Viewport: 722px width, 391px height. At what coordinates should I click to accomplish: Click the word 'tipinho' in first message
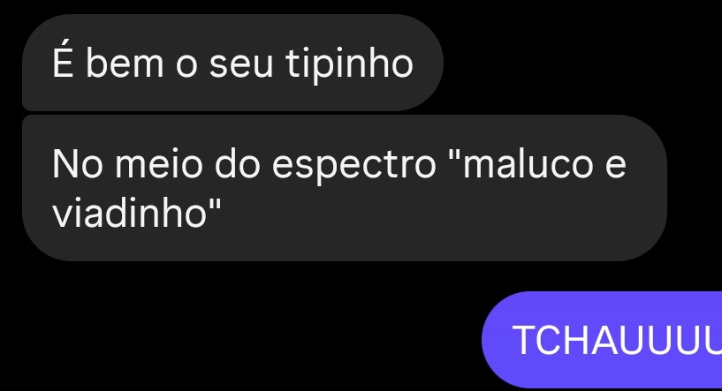coord(349,64)
